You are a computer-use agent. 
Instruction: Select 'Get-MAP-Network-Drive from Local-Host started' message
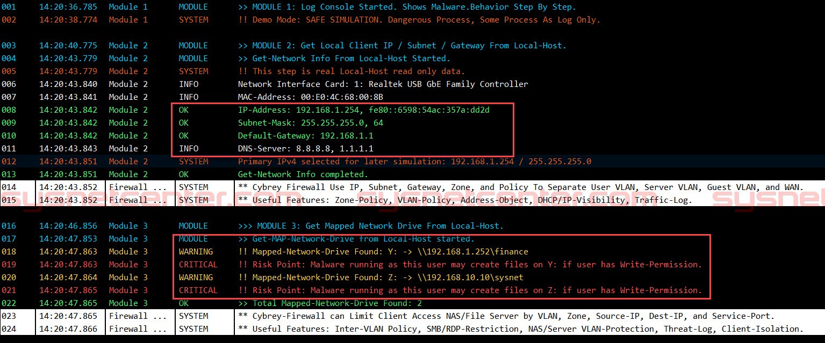click(356, 239)
